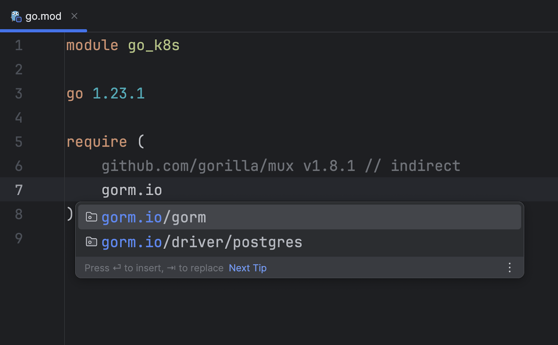558x345 pixels.
Task: Click the opening parenthesis after require
Action: [x=141, y=142]
